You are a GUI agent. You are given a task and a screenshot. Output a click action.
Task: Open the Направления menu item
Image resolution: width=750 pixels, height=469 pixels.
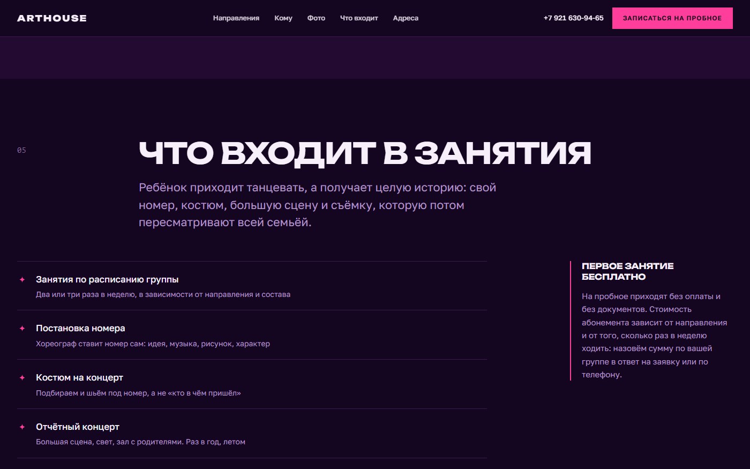[x=236, y=18]
